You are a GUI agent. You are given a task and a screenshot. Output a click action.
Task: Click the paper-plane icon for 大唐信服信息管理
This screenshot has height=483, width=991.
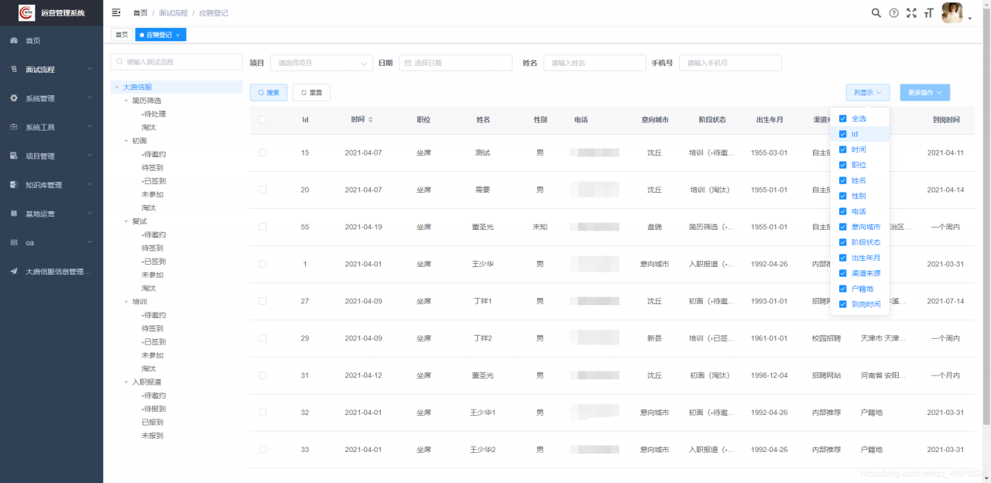(14, 272)
